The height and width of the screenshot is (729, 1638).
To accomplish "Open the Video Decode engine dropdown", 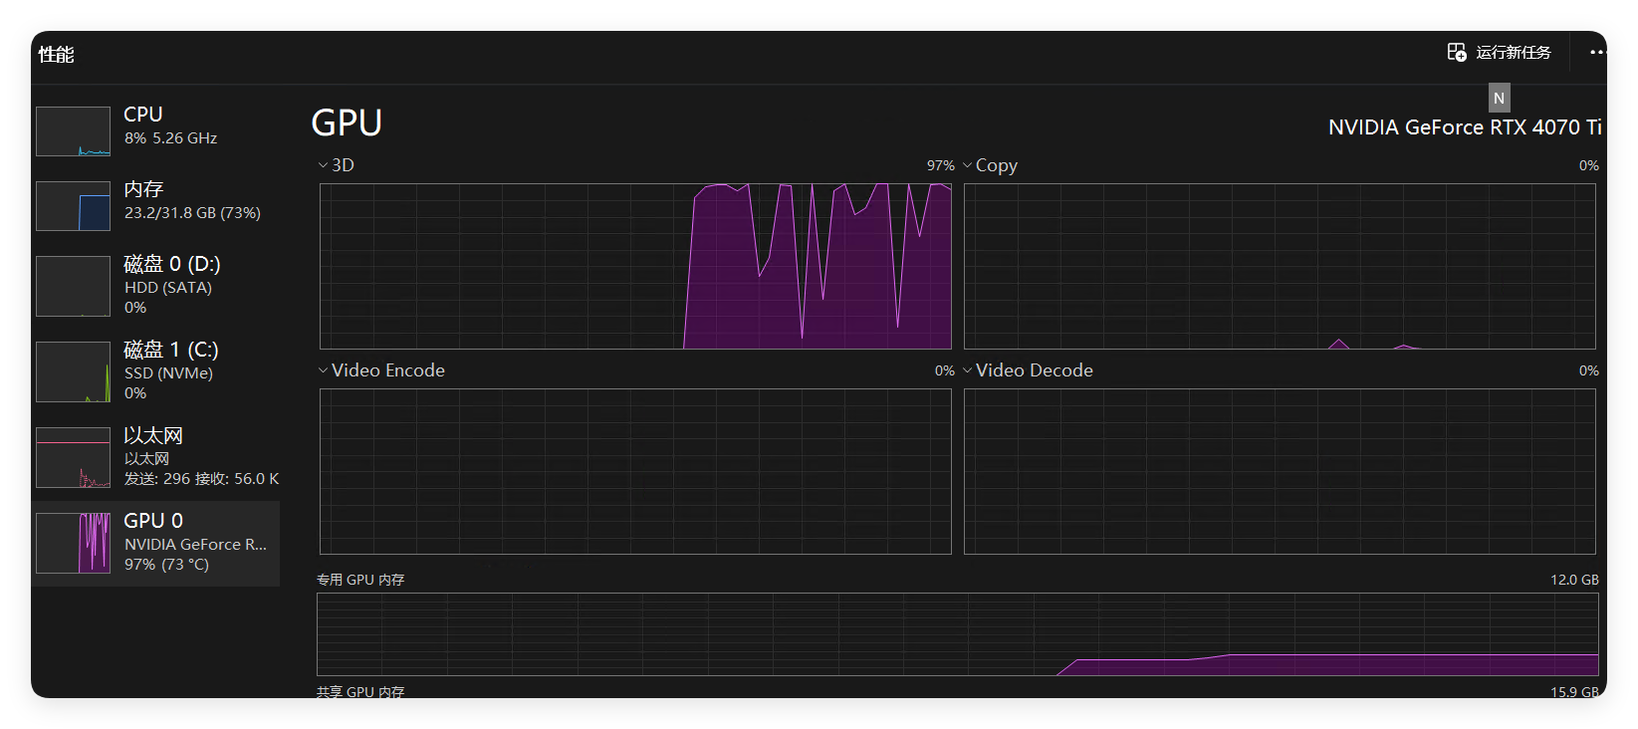I will [967, 370].
